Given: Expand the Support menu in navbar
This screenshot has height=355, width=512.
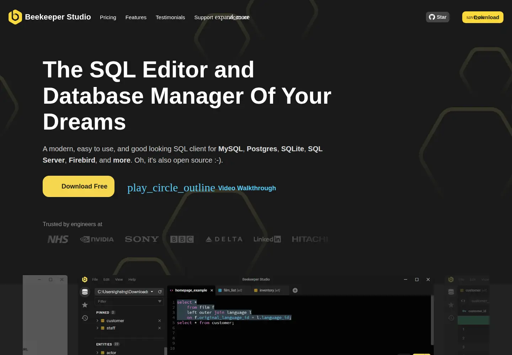Looking at the screenshot, I should point(204,17).
